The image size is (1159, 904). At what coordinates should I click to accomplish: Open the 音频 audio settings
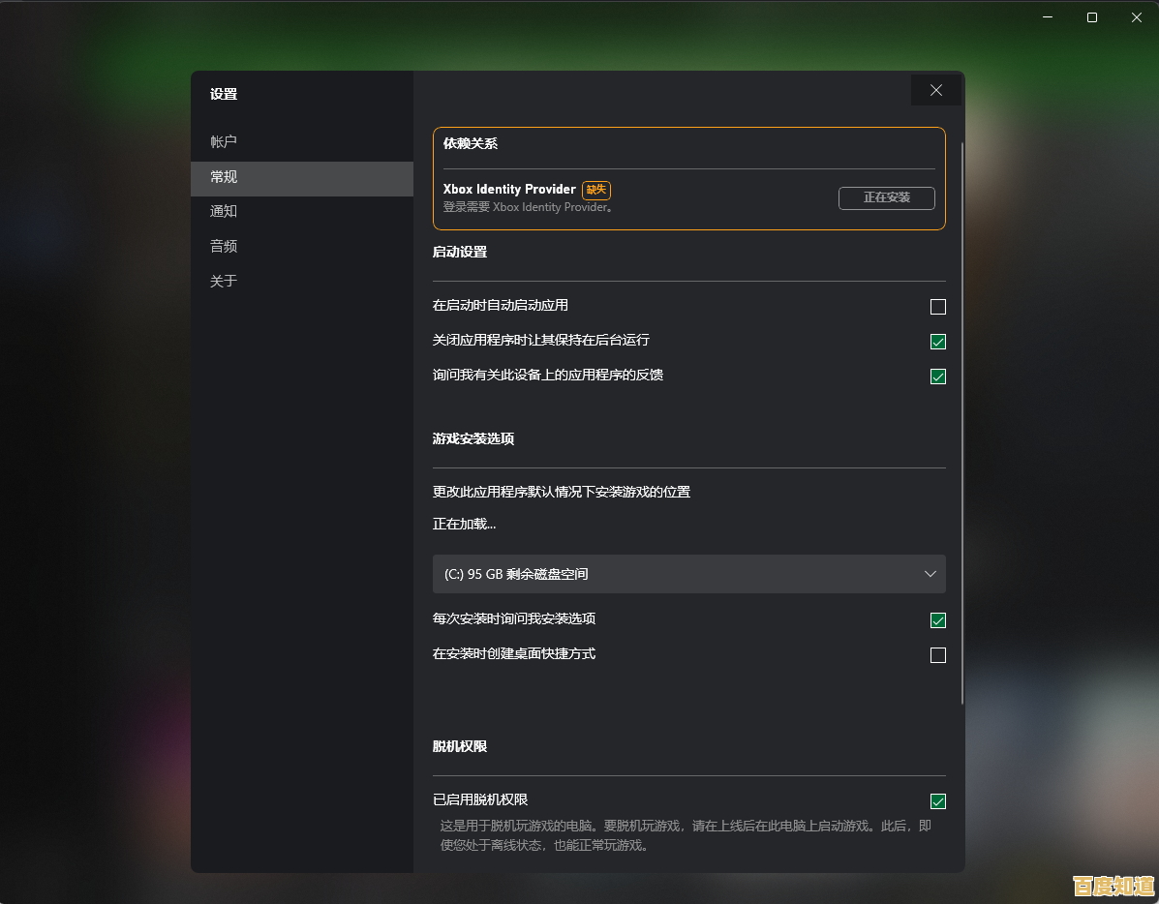(x=224, y=246)
